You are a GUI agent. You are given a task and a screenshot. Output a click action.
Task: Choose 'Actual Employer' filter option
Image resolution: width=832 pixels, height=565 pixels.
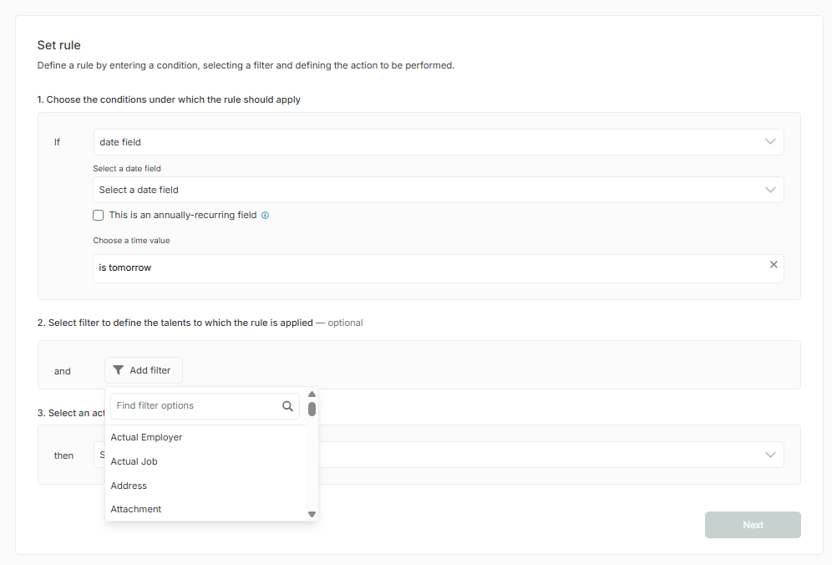(146, 437)
